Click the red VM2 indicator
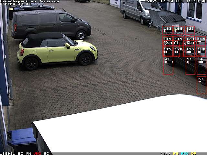The height and width of the screenshot is (155, 207). pos(37,153)
